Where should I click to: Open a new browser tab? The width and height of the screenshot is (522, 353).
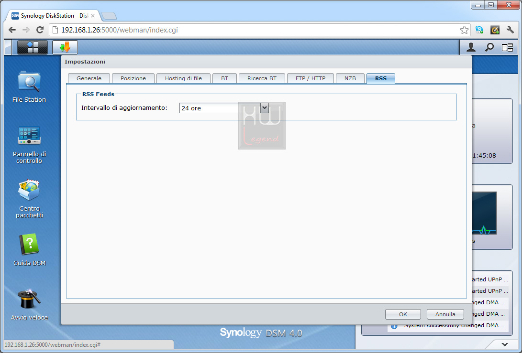tap(109, 16)
